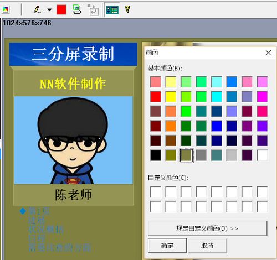Click the 陈老师 name label
This screenshot has width=277, height=260.
coord(74,195)
